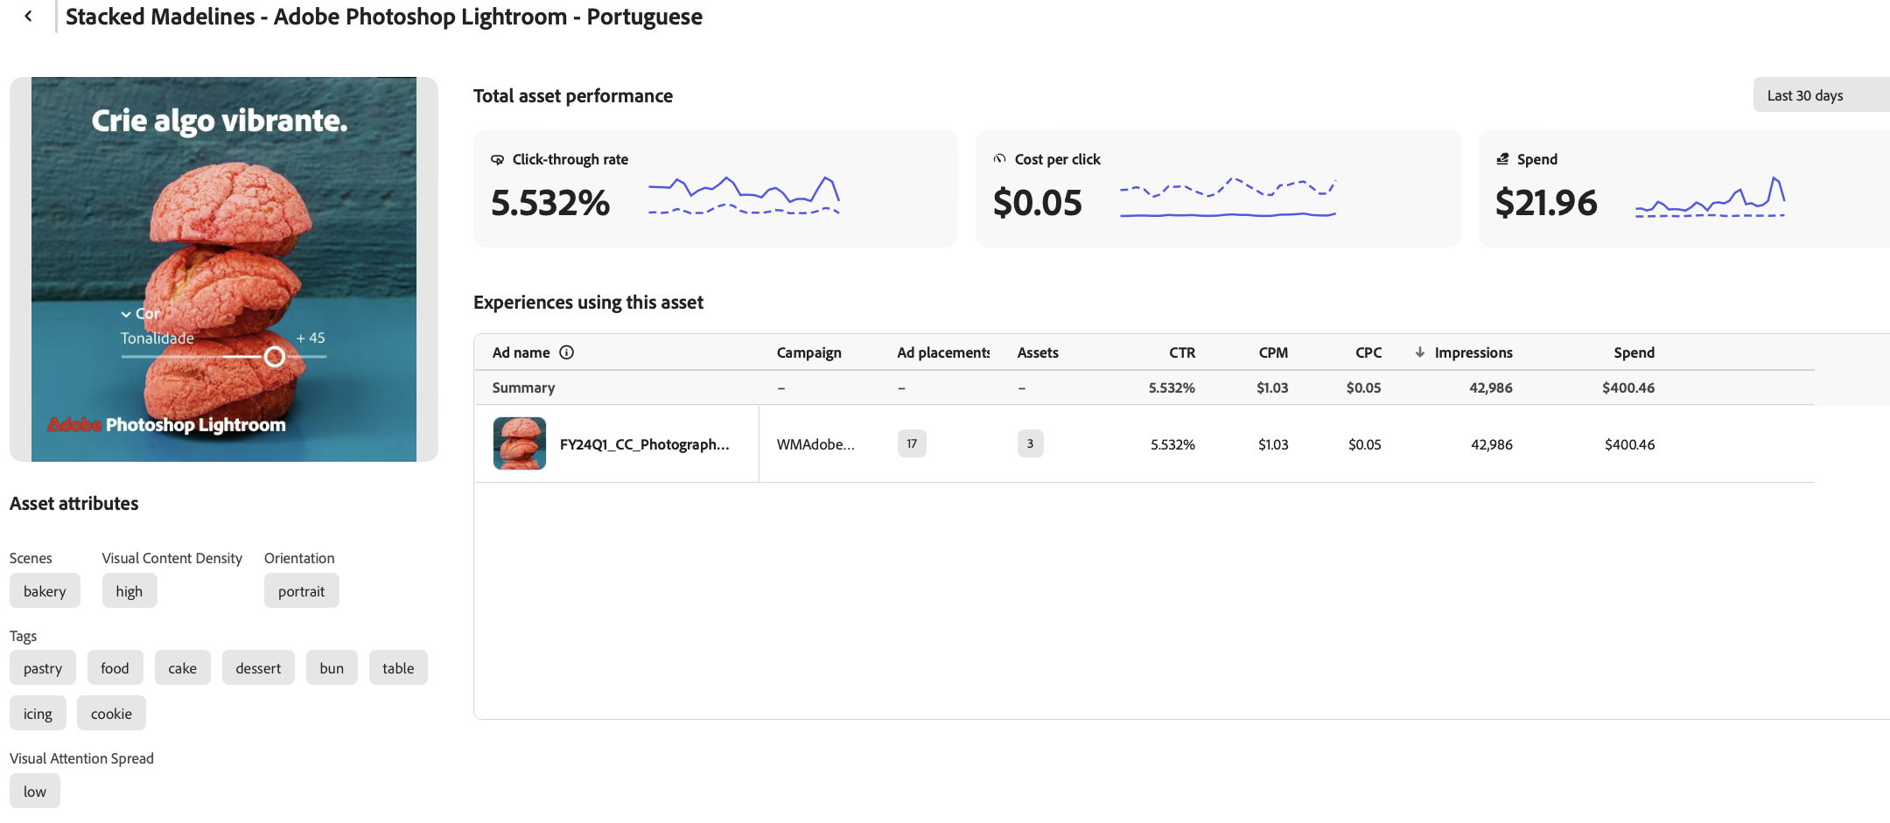Click the Click-through rate icon

coord(497,159)
